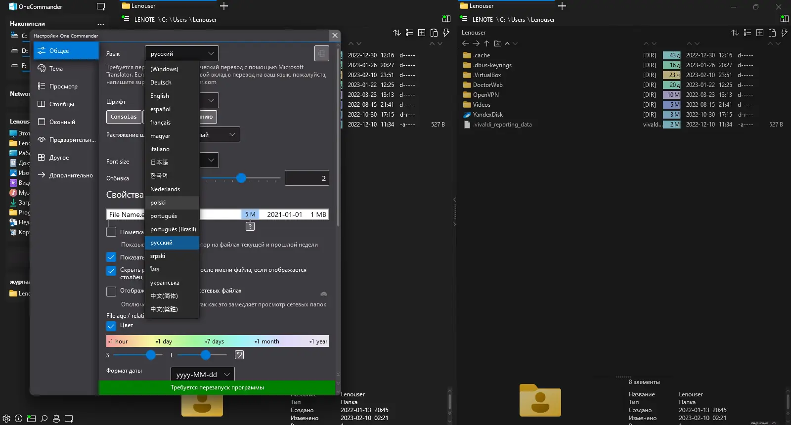Image resolution: width=791 pixels, height=425 pixels.
Task: Choose українська in the language list
Action: tap(172, 283)
